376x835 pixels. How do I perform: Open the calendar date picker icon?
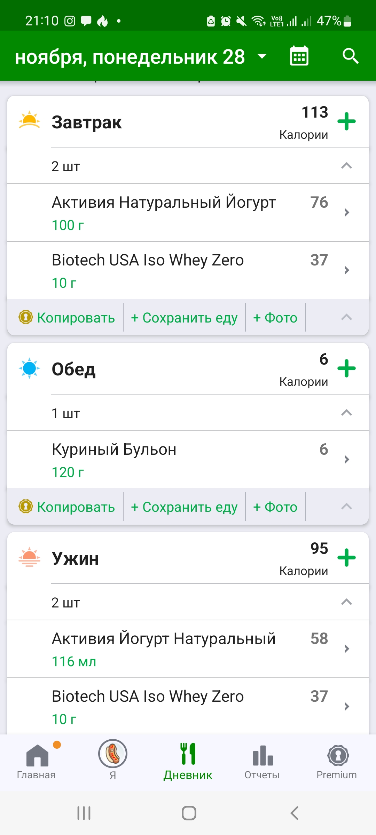(x=299, y=56)
